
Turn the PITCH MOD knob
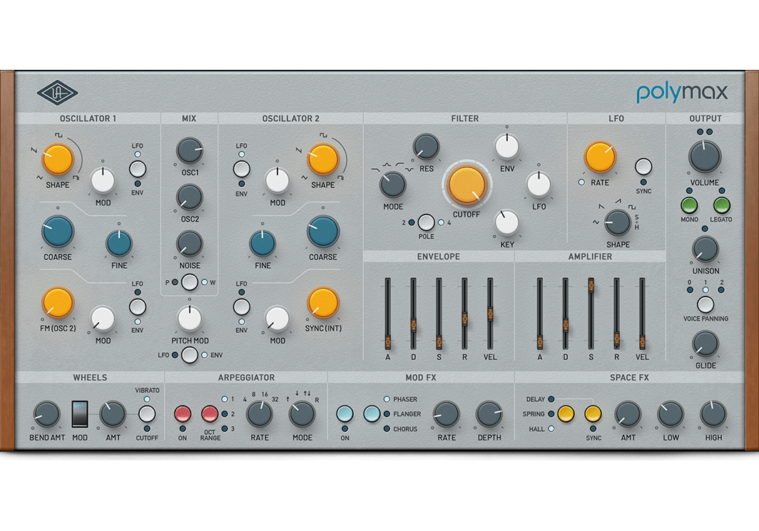pos(190,318)
